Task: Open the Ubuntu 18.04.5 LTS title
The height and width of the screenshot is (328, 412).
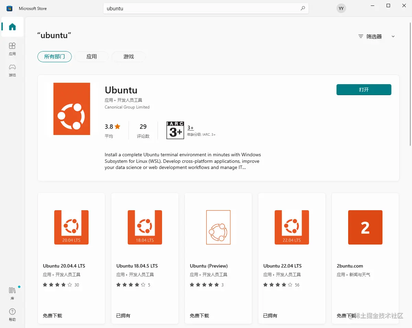Action: [137, 266]
